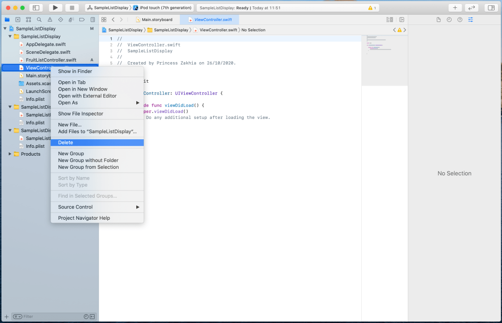Image resolution: width=502 pixels, height=323 pixels.
Task: Open the Source Control navigator icon
Action: tap(18, 20)
